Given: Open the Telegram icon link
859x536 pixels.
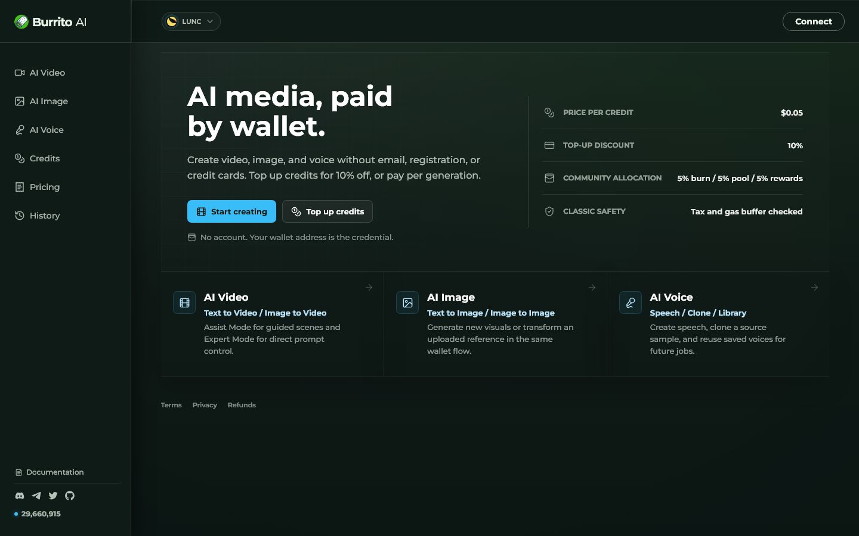Looking at the screenshot, I should 36,496.
